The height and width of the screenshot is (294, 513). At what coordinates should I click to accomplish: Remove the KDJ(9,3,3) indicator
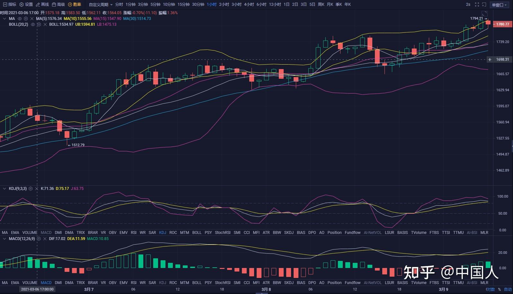37,189
